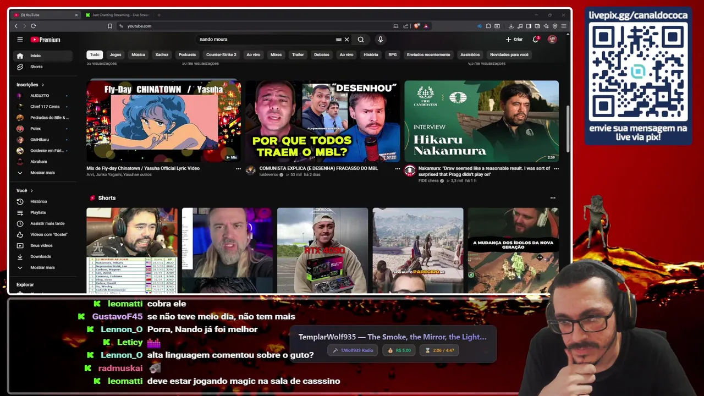The image size is (704, 396).
Task: Open the Polex subscription channel
Action: pyautogui.click(x=43, y=129)
